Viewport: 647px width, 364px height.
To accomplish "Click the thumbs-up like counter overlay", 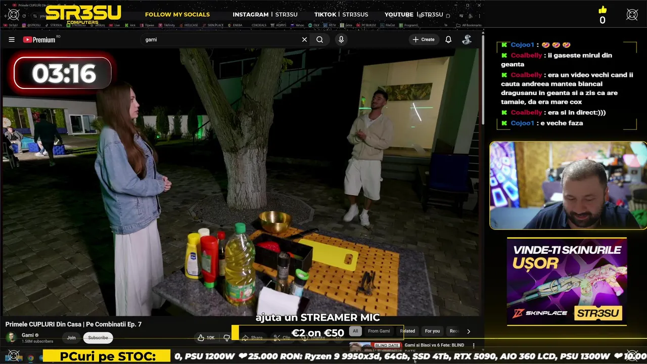I will point(602,15).
